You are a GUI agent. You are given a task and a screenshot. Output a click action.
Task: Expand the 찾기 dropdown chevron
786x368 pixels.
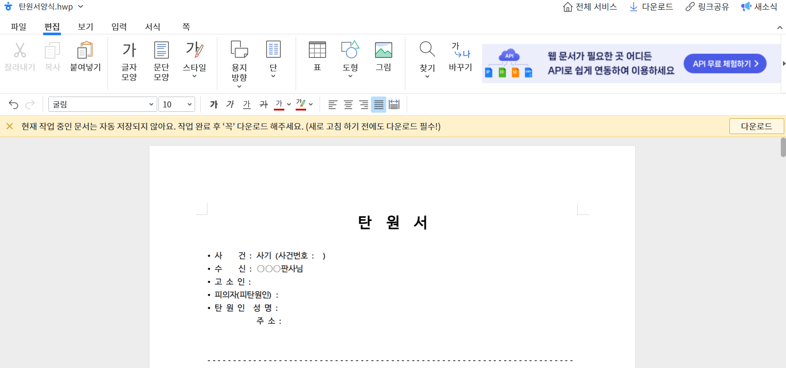point(427,77)
